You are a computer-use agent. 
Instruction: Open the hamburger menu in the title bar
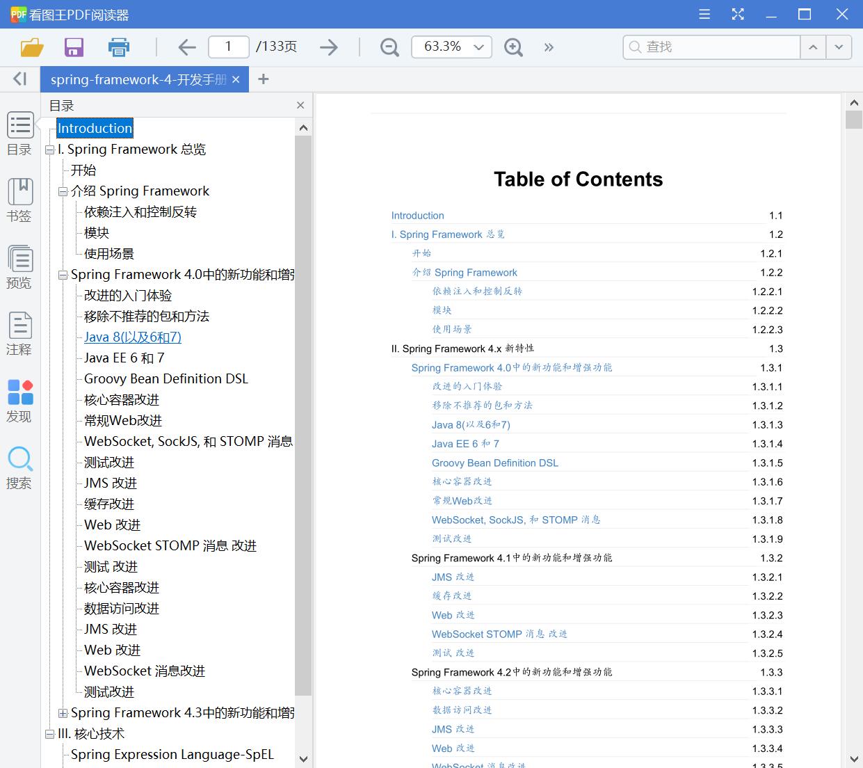coord(704,14)
